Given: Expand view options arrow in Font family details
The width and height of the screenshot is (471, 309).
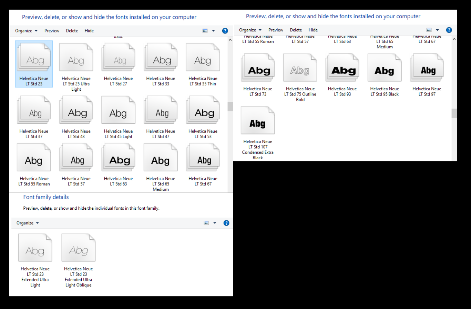Looking at the screenshot, I should point(215,223).
